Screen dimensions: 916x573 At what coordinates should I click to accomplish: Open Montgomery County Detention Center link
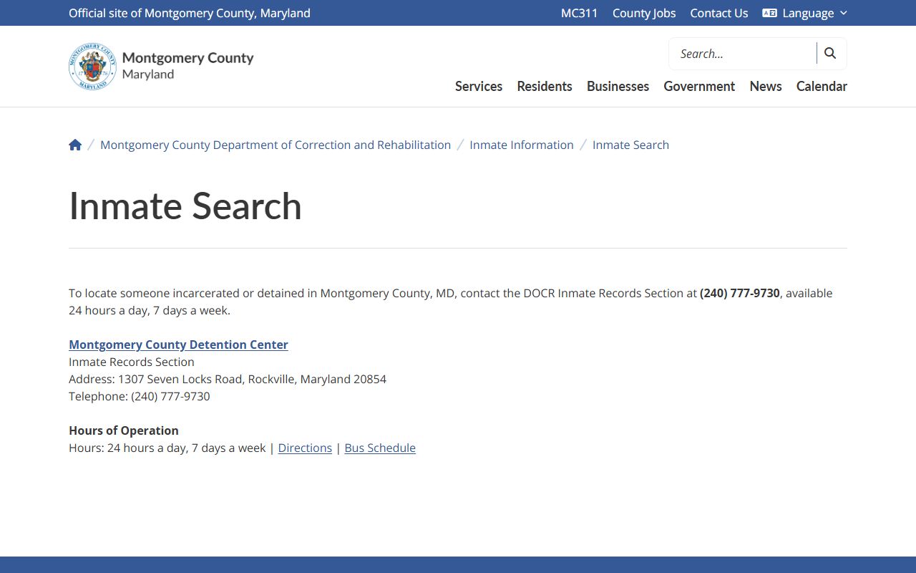178,345
